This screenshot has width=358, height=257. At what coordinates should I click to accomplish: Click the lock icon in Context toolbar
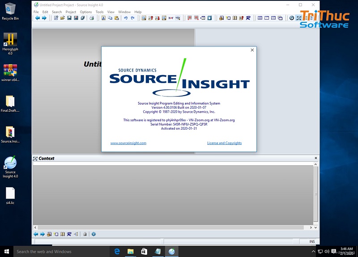85,234
